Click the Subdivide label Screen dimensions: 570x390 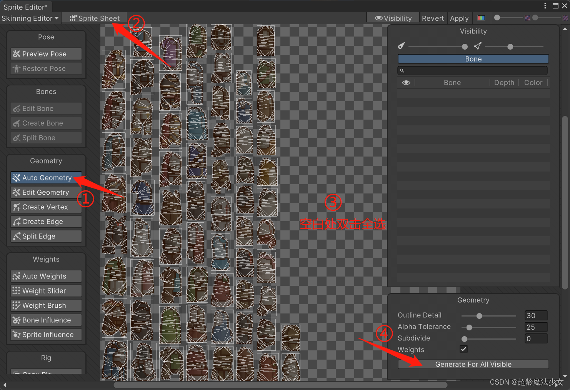(x=414, y=338)
